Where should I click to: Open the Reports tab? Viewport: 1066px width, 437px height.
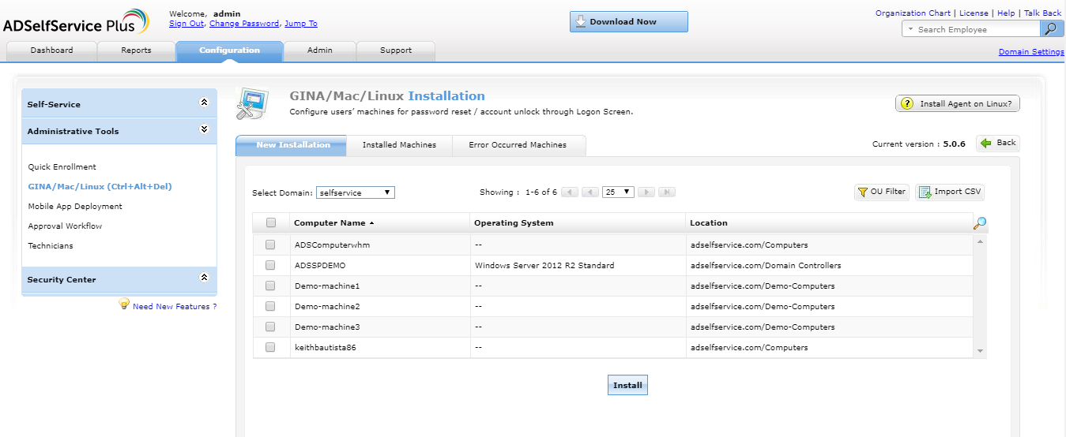tap(136, 50)
